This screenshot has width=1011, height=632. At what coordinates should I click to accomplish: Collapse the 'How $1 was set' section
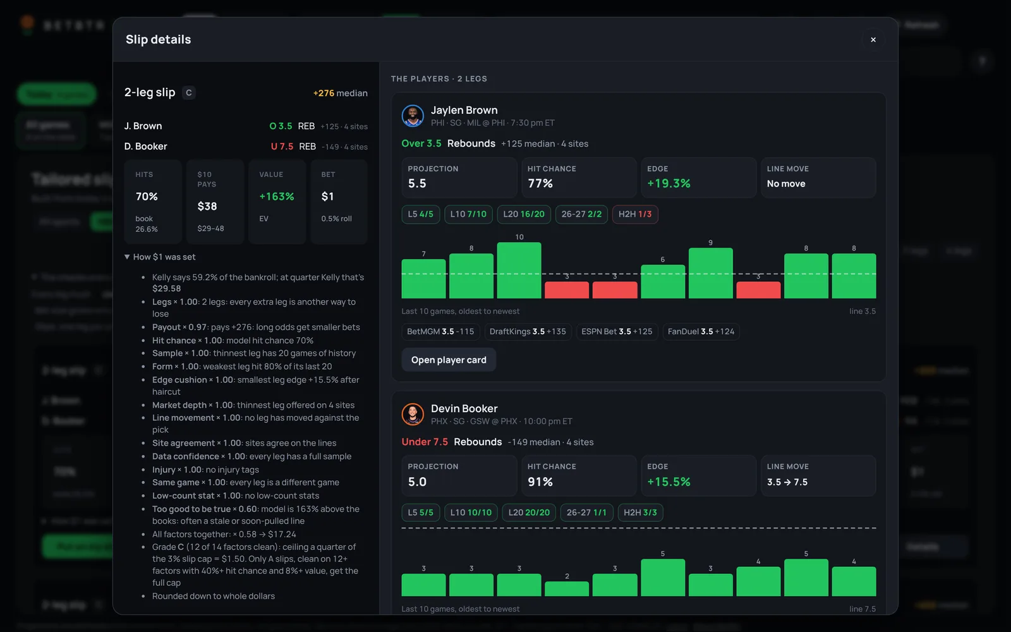[160, 257]
